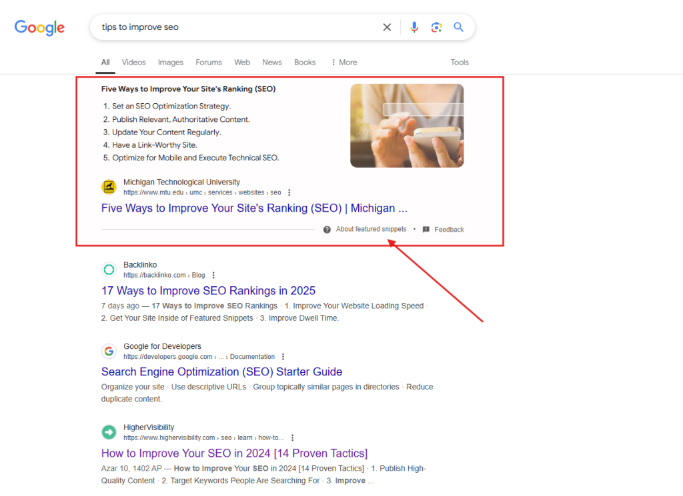683x496 pixels.
Task: Click list item 'Publish Relevant, Authoritative Content'
Action: pyautogui.click(x=181, y=120)
